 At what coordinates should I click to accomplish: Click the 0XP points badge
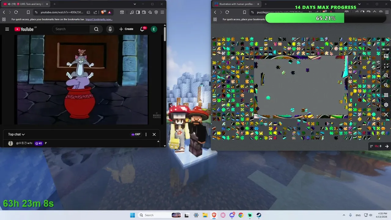click(x=136, y=134)
